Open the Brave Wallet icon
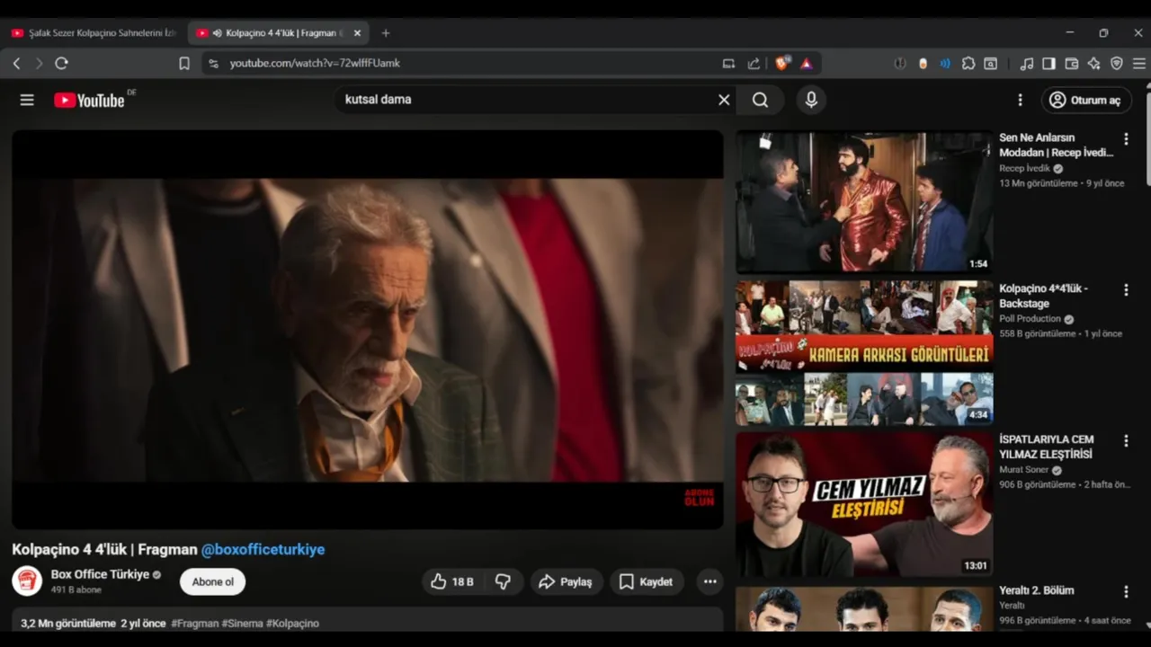Screen dimensions: 1151x647 (x=1071, y=64)
